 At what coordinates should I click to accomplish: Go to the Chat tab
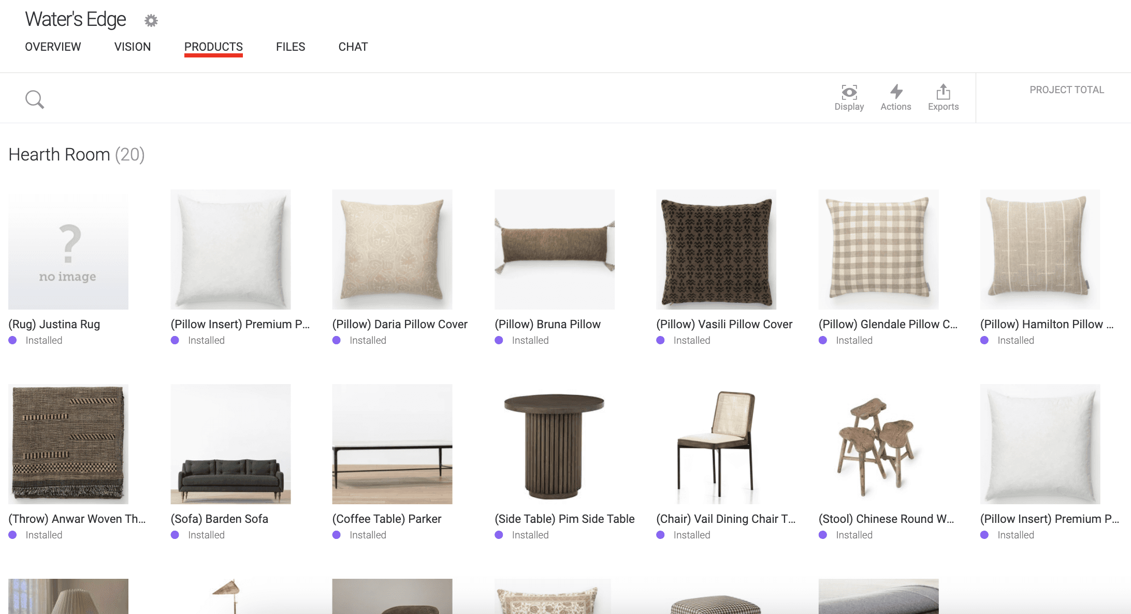353,47
